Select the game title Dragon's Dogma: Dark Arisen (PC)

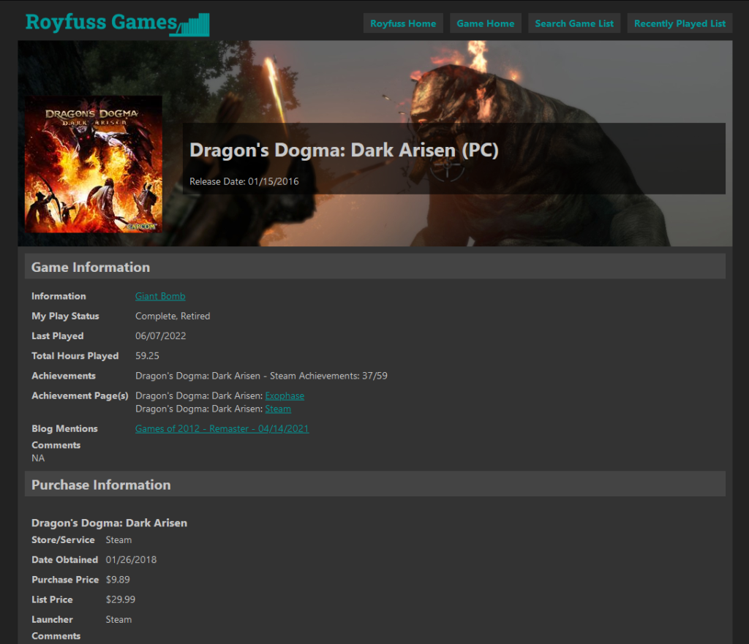point(343,151)
